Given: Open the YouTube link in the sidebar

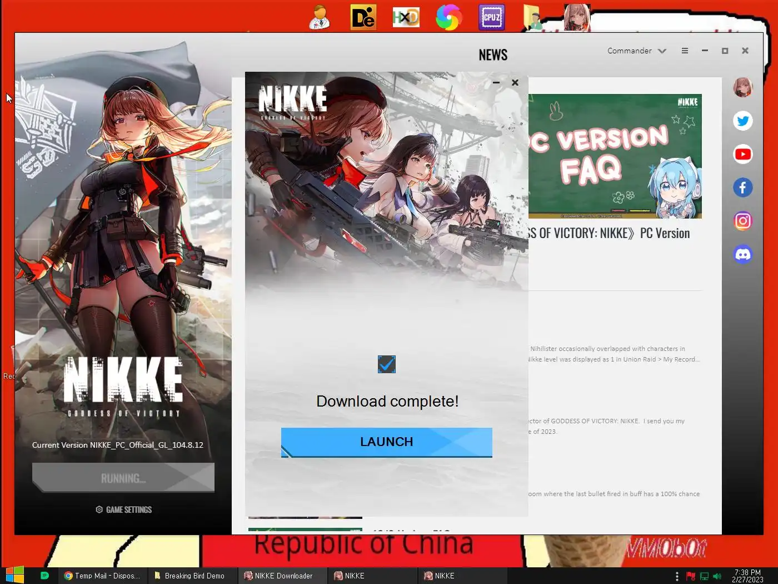Looking at the screenshot, I should point(743,154).
